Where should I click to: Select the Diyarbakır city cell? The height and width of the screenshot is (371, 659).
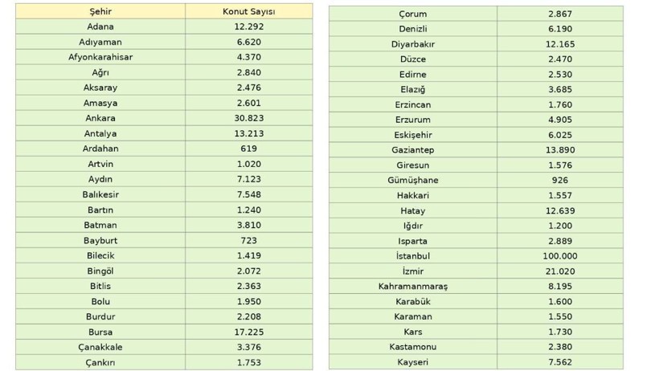pyautogui.click(x=413, y=44)
